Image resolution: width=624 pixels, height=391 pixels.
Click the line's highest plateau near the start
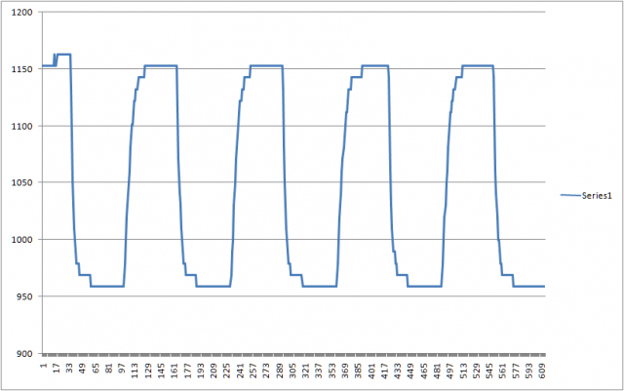63,54
